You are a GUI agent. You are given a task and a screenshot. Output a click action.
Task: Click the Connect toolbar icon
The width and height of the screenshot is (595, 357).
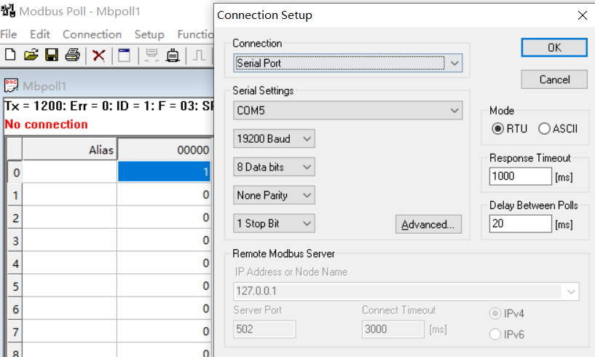point(151,55)
